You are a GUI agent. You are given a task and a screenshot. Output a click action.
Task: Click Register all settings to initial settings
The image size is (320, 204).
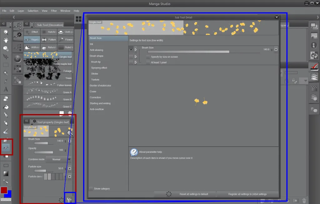247,194
